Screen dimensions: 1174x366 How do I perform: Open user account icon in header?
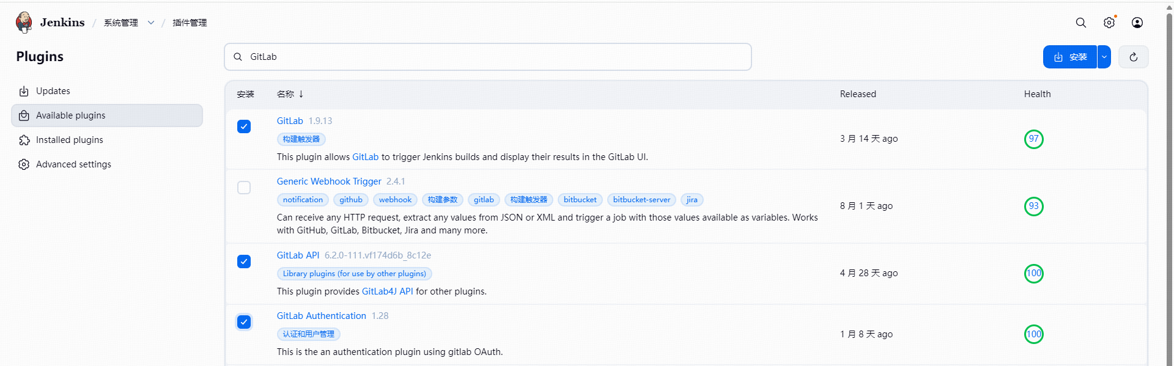pos(1137,23)
